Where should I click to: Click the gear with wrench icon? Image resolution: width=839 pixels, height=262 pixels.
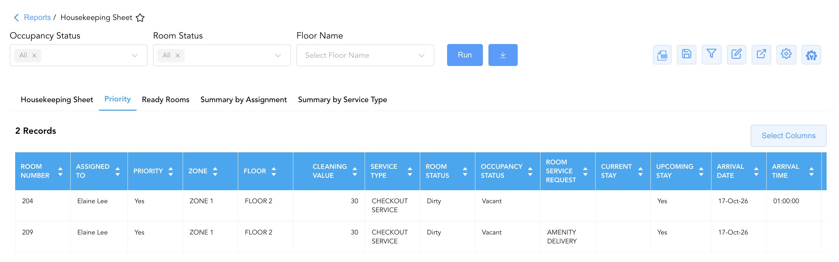tap(811, 55)
